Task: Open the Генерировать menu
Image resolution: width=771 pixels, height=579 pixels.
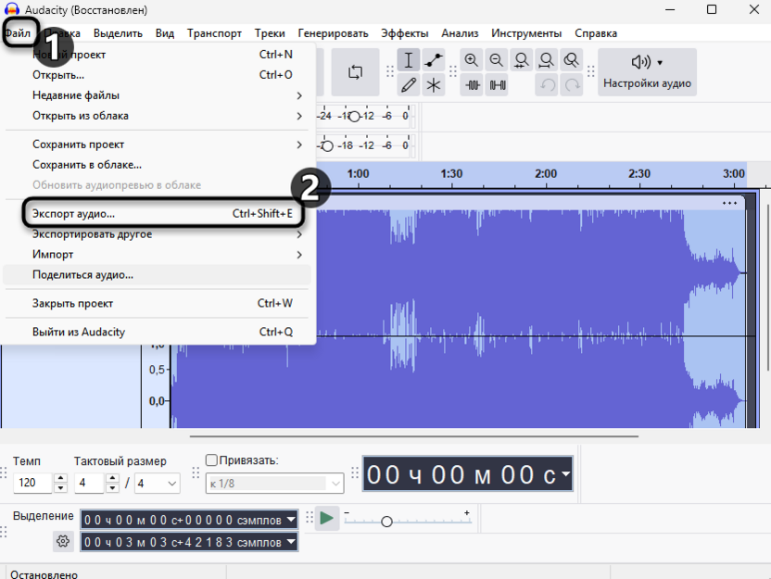Action: pyautogui.click(x=333, y=33)
